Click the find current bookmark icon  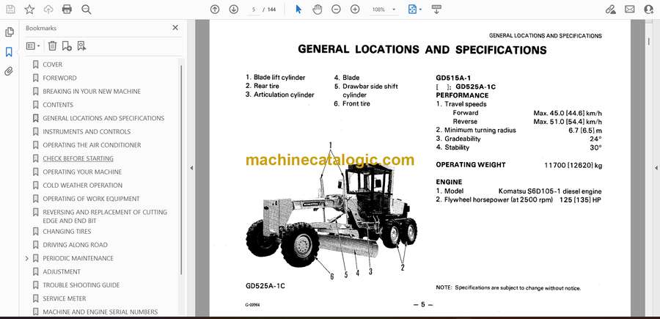[x=81, y=46]
